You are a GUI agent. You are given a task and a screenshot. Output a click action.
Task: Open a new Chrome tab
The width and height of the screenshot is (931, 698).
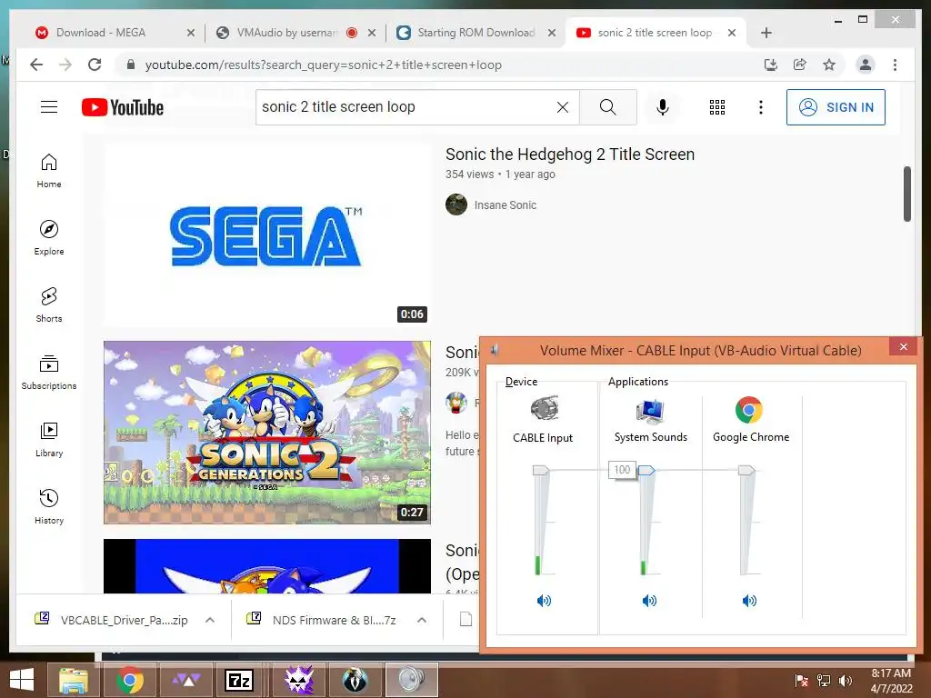766,33
